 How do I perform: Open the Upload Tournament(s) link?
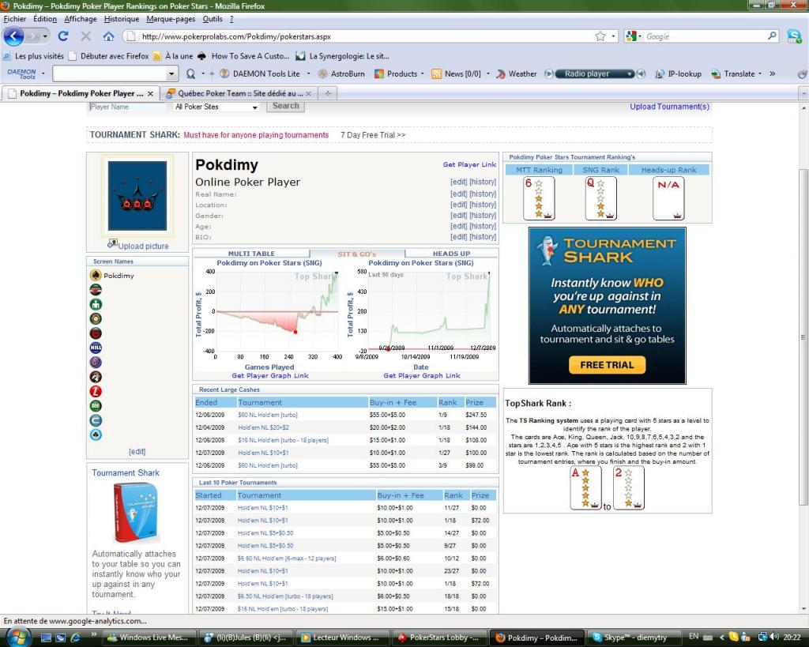[669, 107]
